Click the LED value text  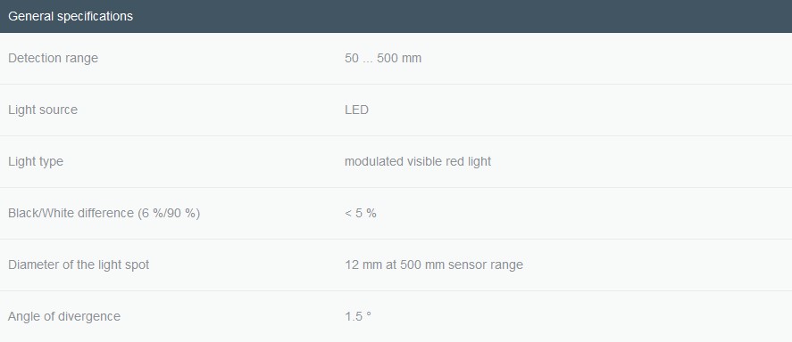tap(356, 110)
